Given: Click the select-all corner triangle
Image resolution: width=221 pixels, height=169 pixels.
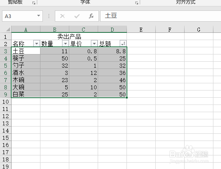Looking at the screenshot, I should [x=8, y=29].
